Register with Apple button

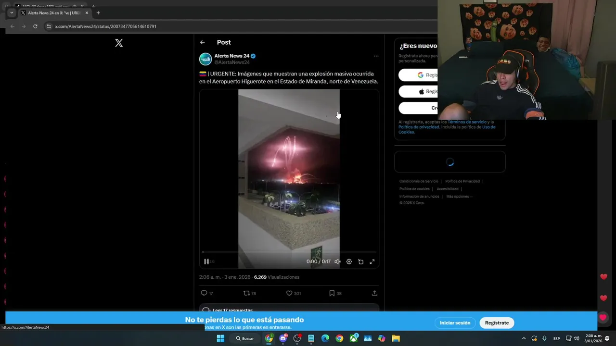pyautogui.click(x=418, y=91)
